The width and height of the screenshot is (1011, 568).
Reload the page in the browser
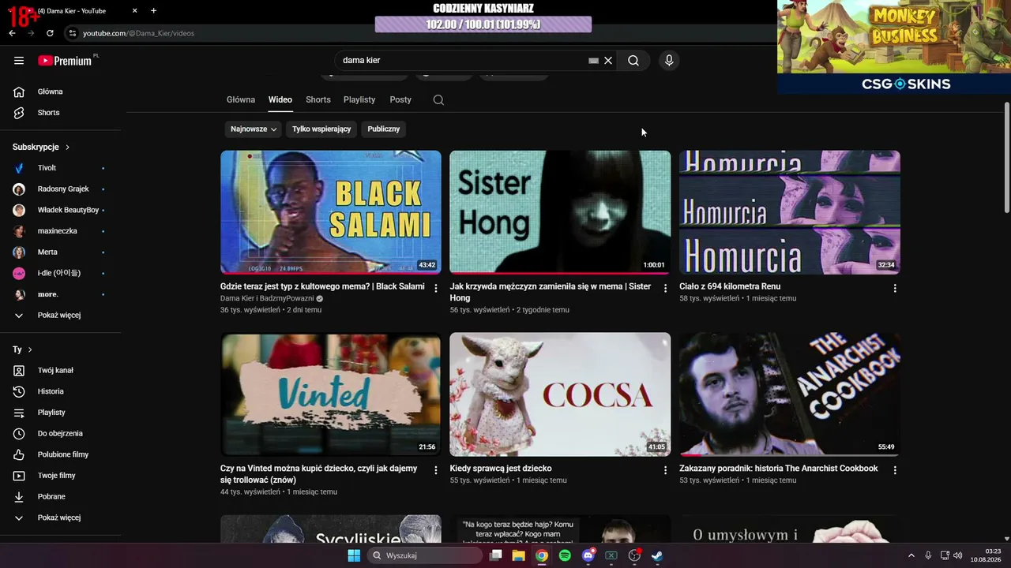(x=50, y=33)
